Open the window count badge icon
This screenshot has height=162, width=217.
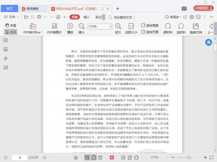pyautogui.click(x=185, y=9)
